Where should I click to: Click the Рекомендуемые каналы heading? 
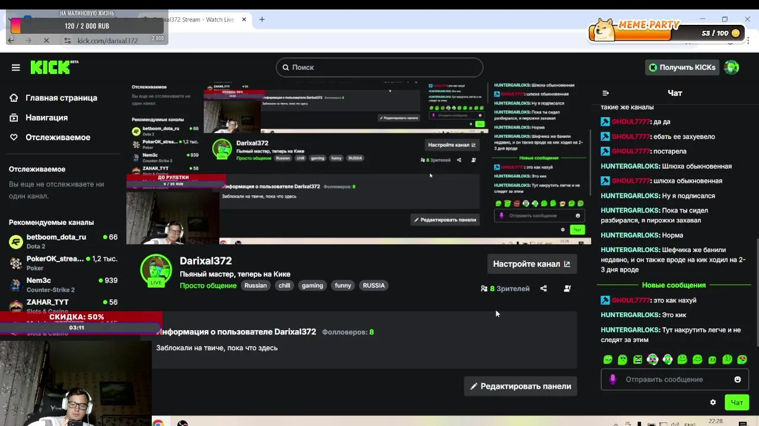pyautogui.click(x=51, y=222)
